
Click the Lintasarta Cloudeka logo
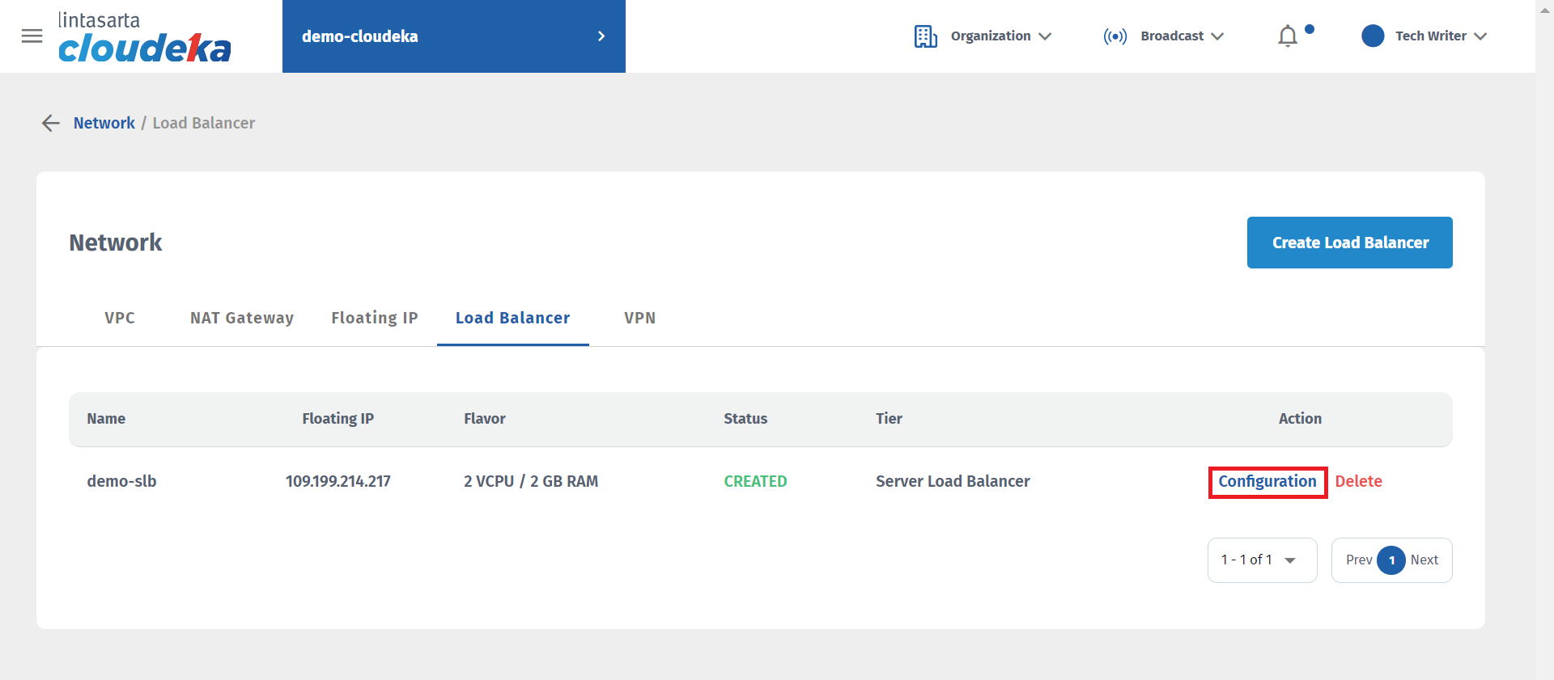click(x=144, y=38)
